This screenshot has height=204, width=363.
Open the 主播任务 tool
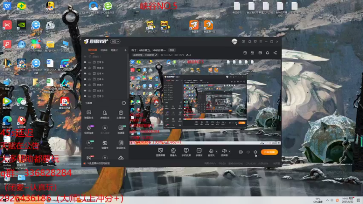click(121, 114)
